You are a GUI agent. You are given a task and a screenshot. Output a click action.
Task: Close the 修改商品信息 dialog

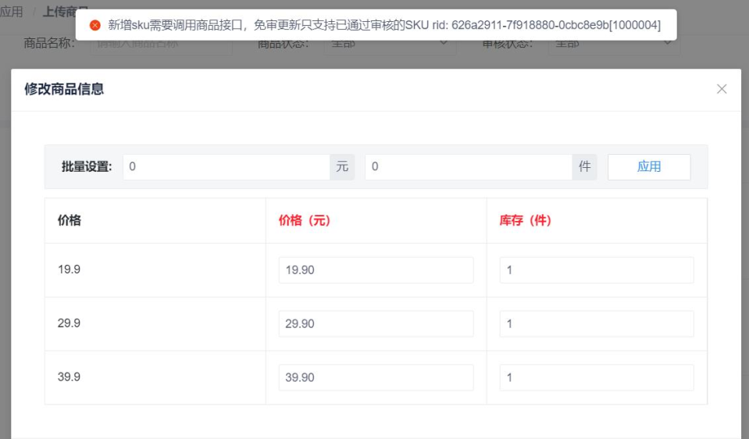pyautogui.click(x=721, y=89)
